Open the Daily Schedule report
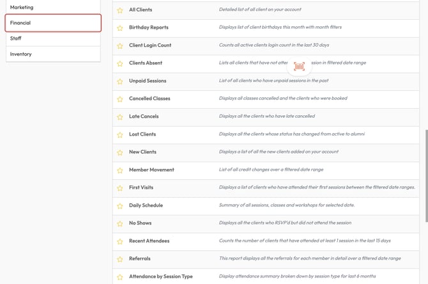The width and height of the screenshot is (428, 284). click(x=146, y=205)
